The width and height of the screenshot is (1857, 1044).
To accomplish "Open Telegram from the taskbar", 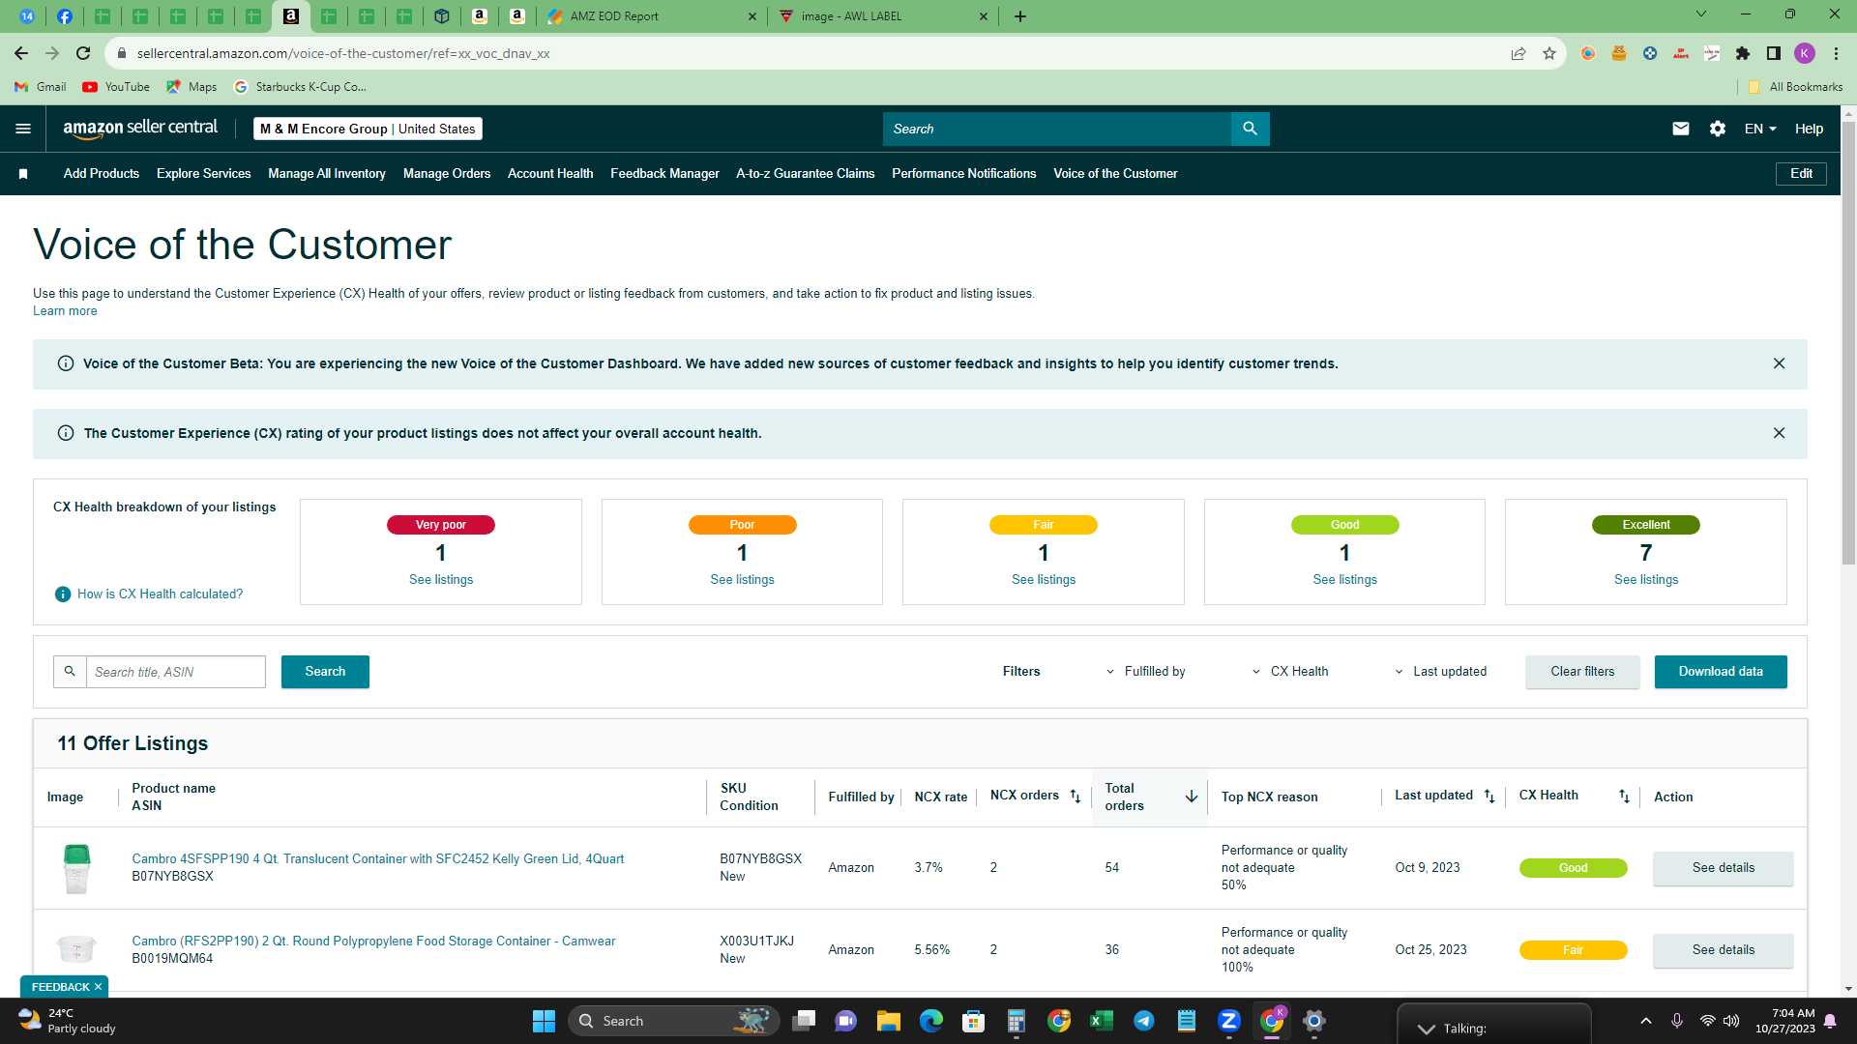I will pyautogui.click(x=1143, y=1021).
